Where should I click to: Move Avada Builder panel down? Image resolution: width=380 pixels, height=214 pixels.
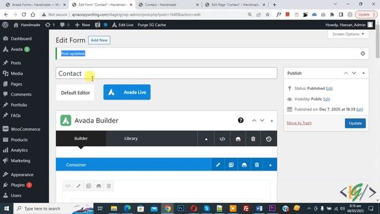[262, 120]
